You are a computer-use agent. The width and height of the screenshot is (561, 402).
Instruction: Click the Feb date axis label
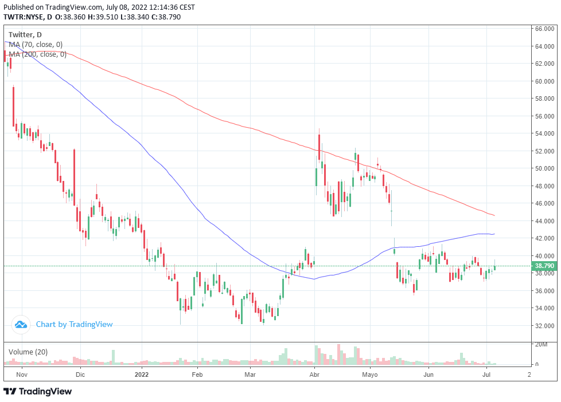[197, 375]
